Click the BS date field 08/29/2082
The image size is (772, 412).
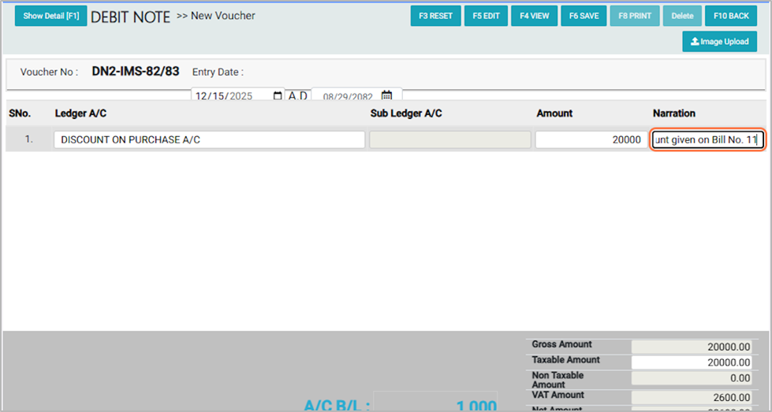coord(347,97)
